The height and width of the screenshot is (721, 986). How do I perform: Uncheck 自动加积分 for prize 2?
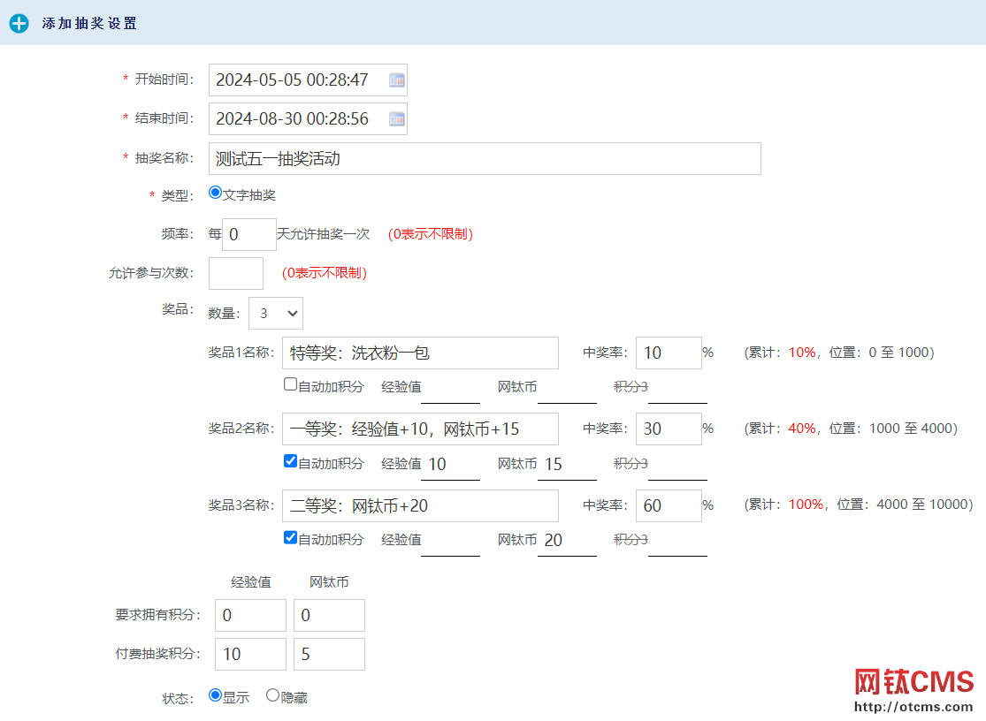tap(290, 461)
